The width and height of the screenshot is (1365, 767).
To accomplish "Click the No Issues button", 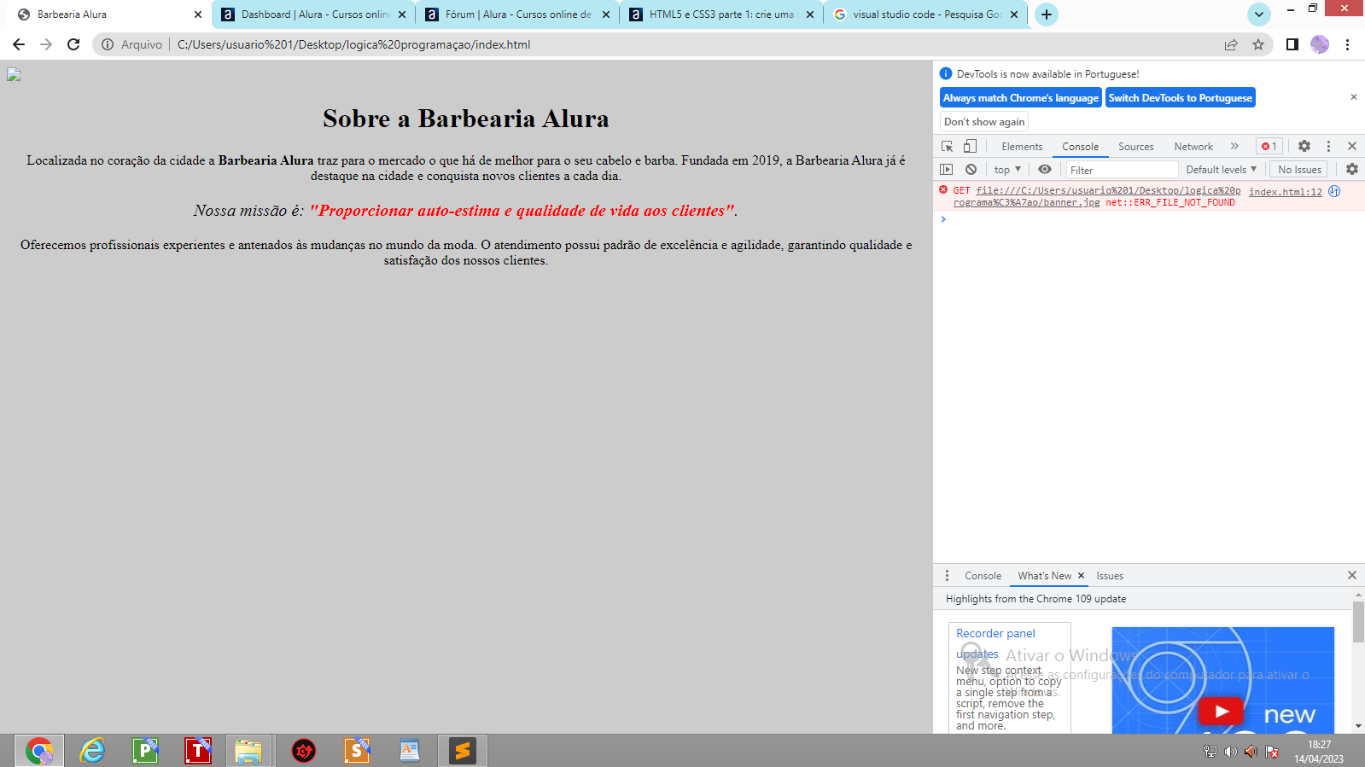I will click(x=1299, y=170).
